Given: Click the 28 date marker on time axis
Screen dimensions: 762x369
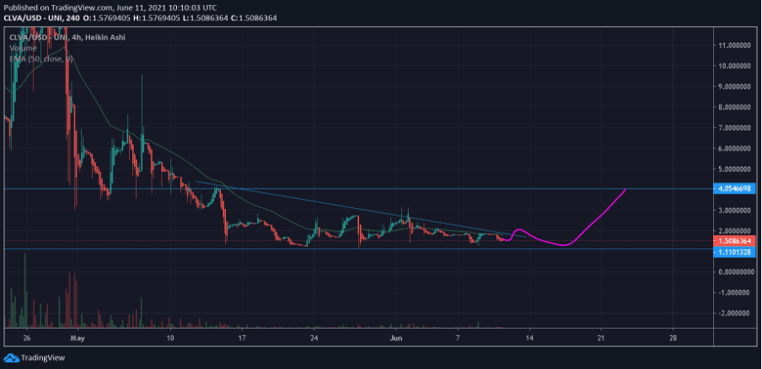Looking at the screenshot, I should click(672, 338).
